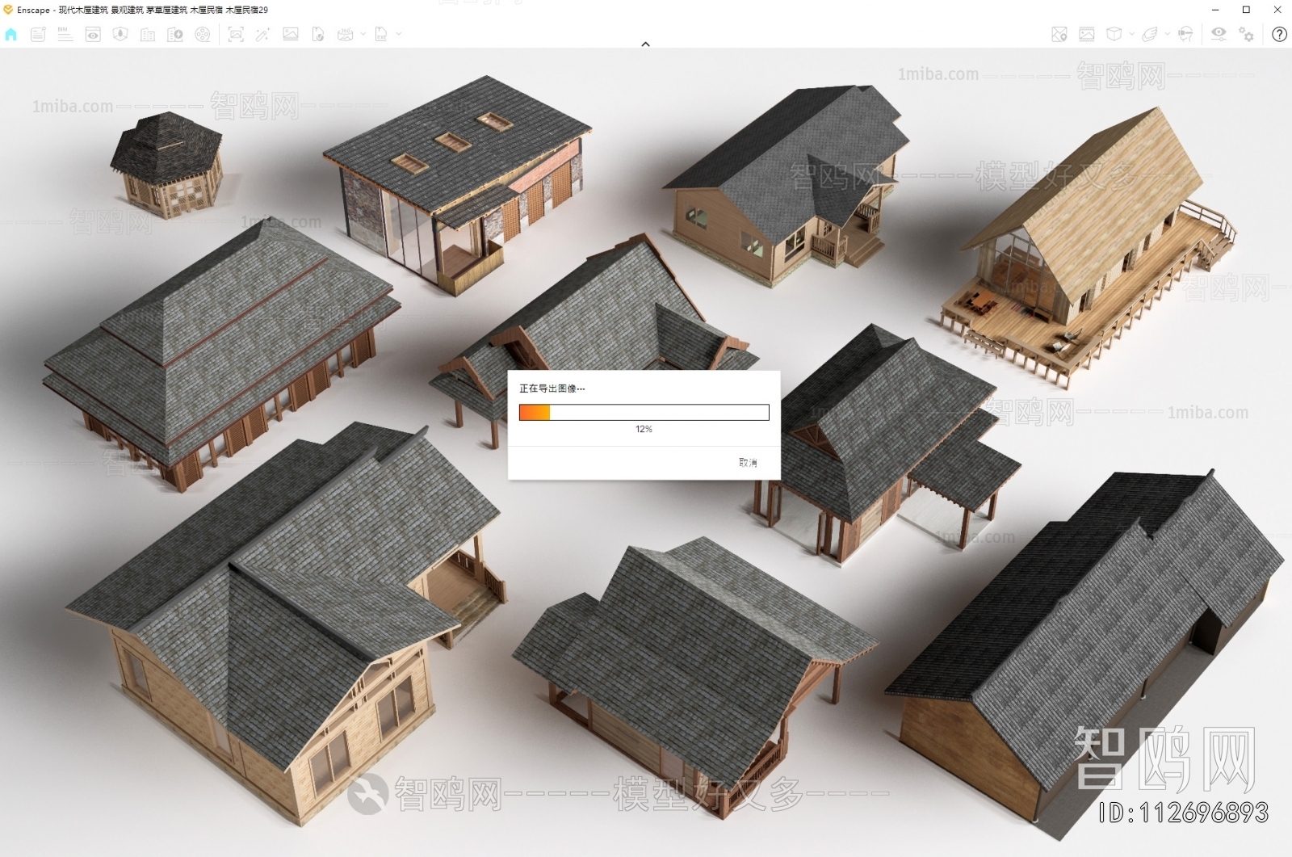The height and width of the screenshot is (857, 1292).
Task: Expand the cube view mode dropdown arrow
Action: tap(1131, 34)
